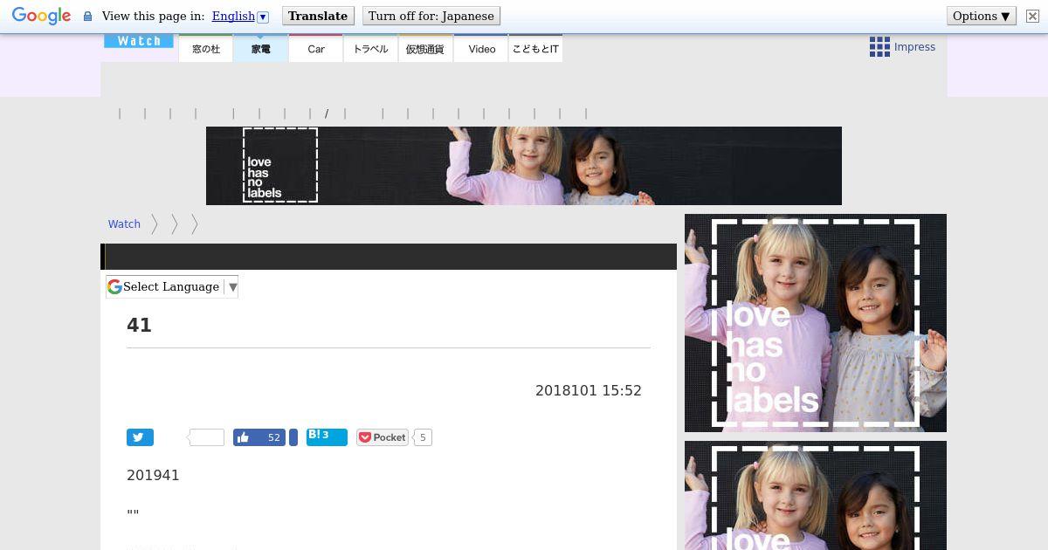This screenshot has width=1048, height=550.
Task: Open the Impress grid menu icon
Action: coord(879,47)
